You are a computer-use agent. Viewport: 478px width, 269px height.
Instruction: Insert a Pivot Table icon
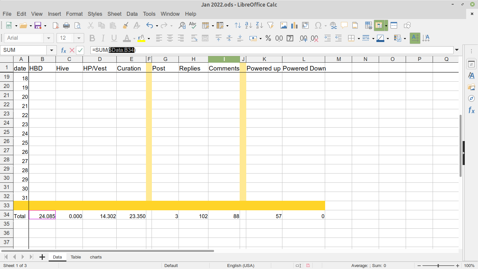305,26
